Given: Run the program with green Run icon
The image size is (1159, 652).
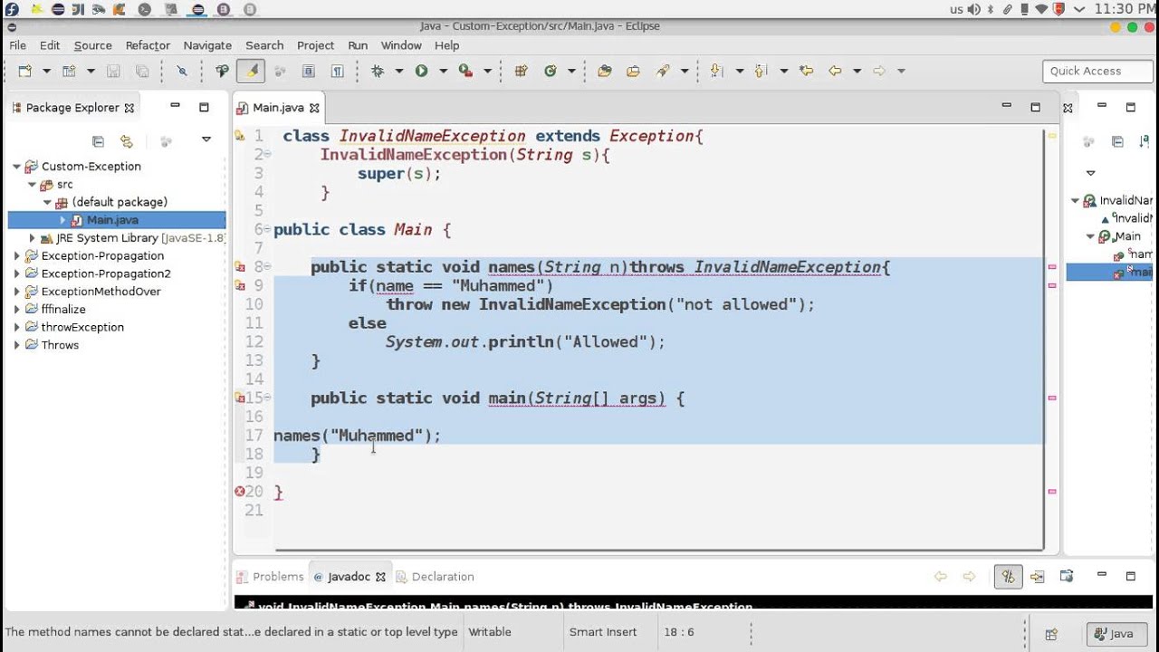Looking at the screenshot, I should pos(421,71).
